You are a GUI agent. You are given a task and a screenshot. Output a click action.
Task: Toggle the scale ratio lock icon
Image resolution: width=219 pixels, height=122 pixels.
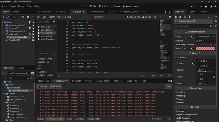[214, 77]
